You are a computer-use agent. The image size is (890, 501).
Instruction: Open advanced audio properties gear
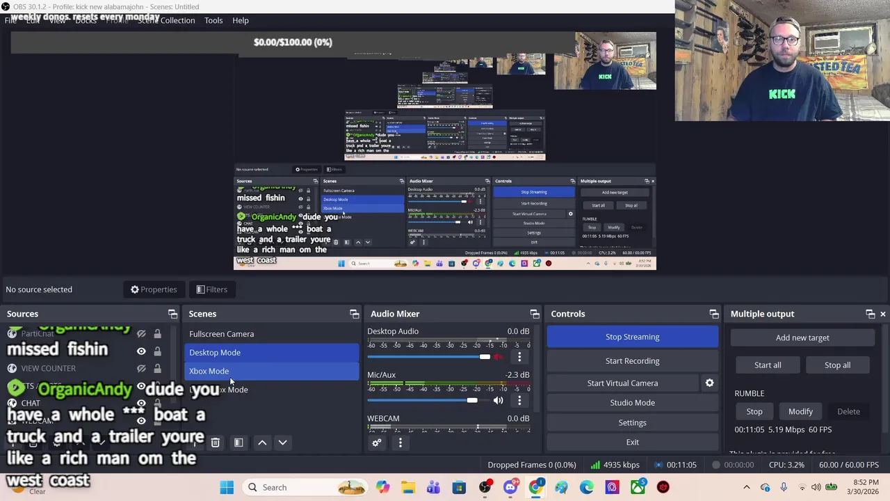tap(377, 443)
